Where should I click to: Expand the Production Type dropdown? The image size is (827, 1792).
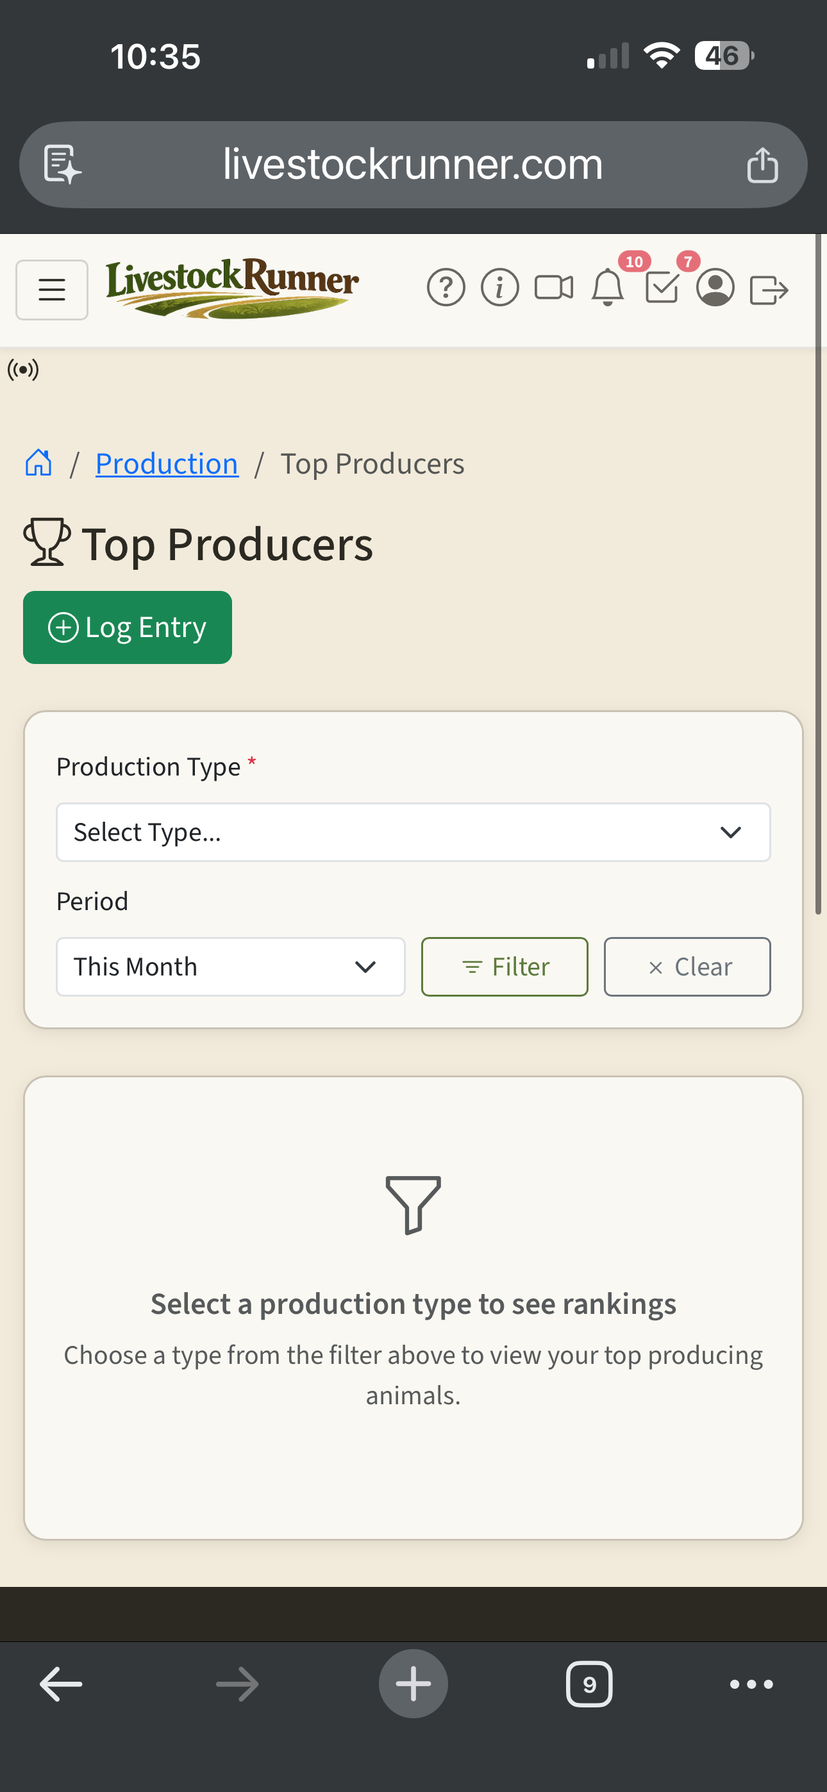[x=413, y=832]
